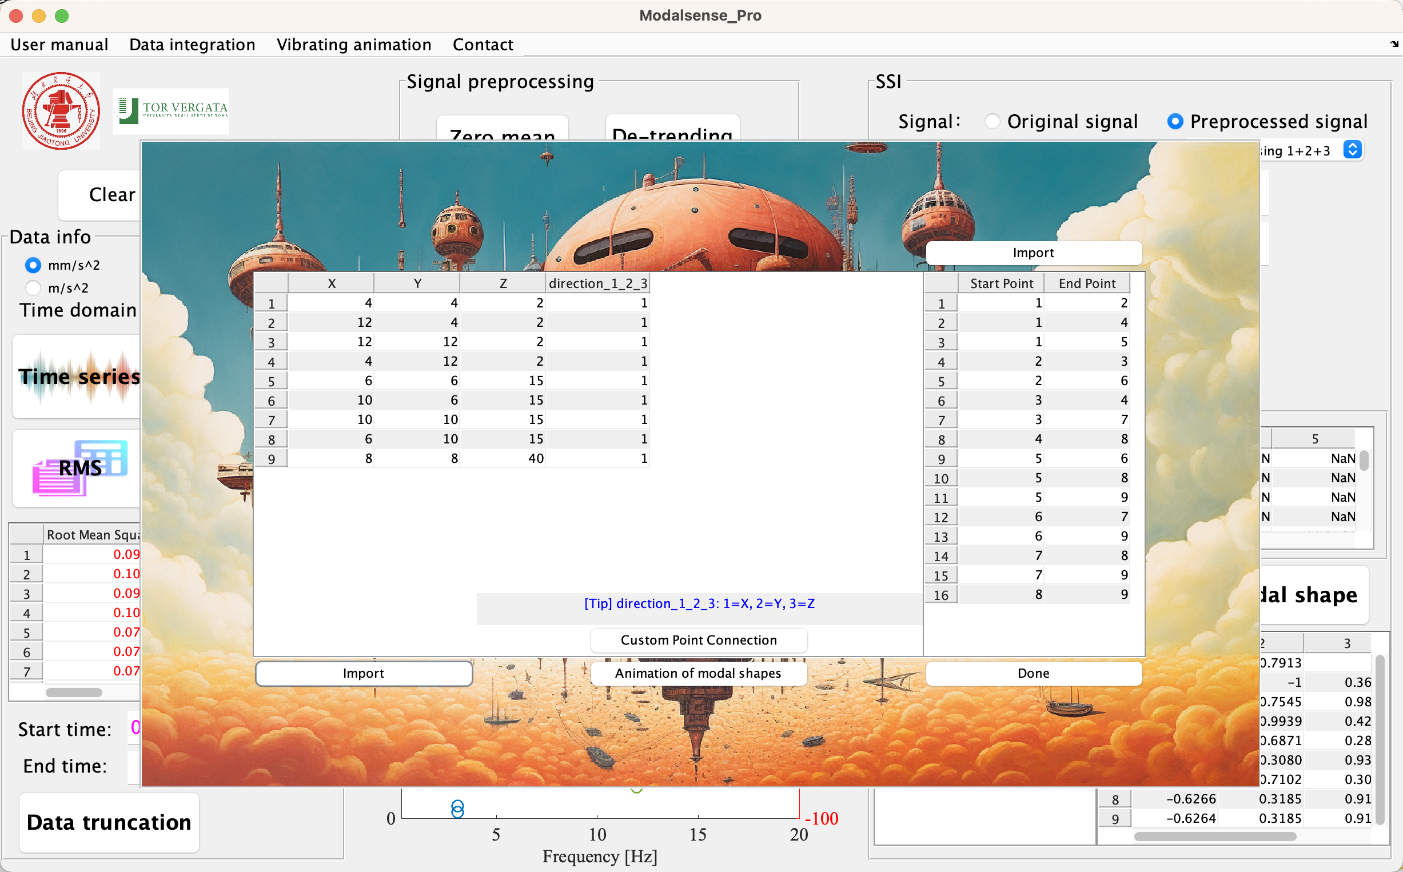
Task: Click the direction tip text label
Action: [x=699, y=603]
